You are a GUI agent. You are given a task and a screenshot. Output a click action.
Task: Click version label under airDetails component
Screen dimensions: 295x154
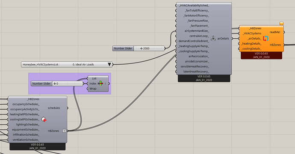pos(204,78)
